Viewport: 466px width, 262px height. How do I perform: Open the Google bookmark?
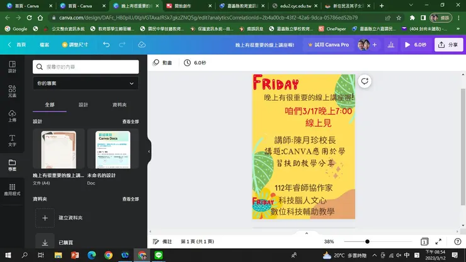click(x=16, y=29)
